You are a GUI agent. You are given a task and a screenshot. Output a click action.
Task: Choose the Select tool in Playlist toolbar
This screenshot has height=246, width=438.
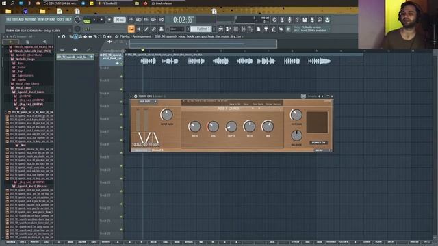[100, 36]
